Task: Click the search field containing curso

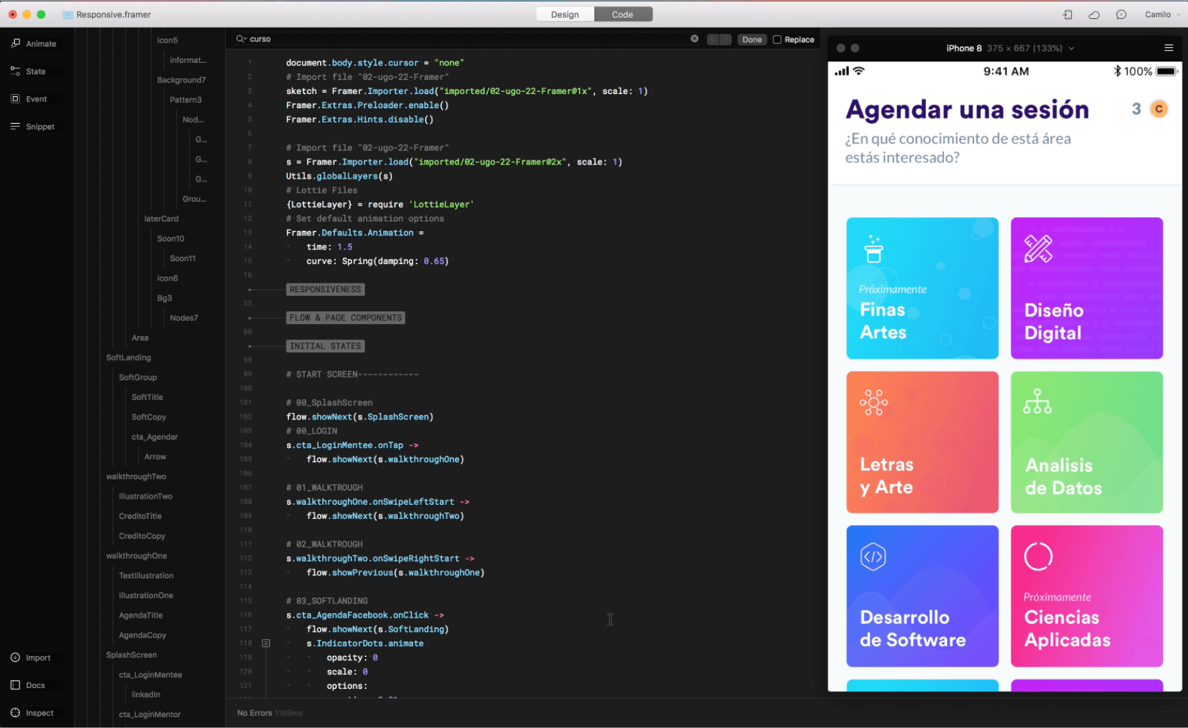Action: [x=467, y=39]
